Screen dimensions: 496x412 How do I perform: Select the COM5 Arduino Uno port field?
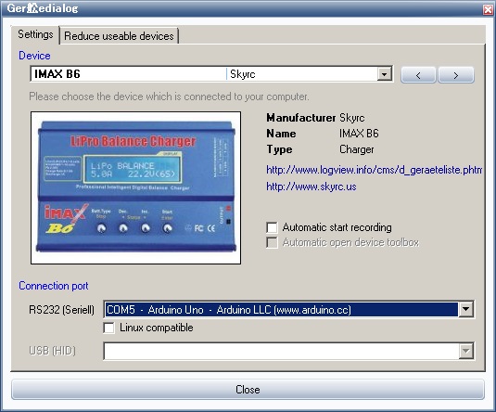click(281, 309)
